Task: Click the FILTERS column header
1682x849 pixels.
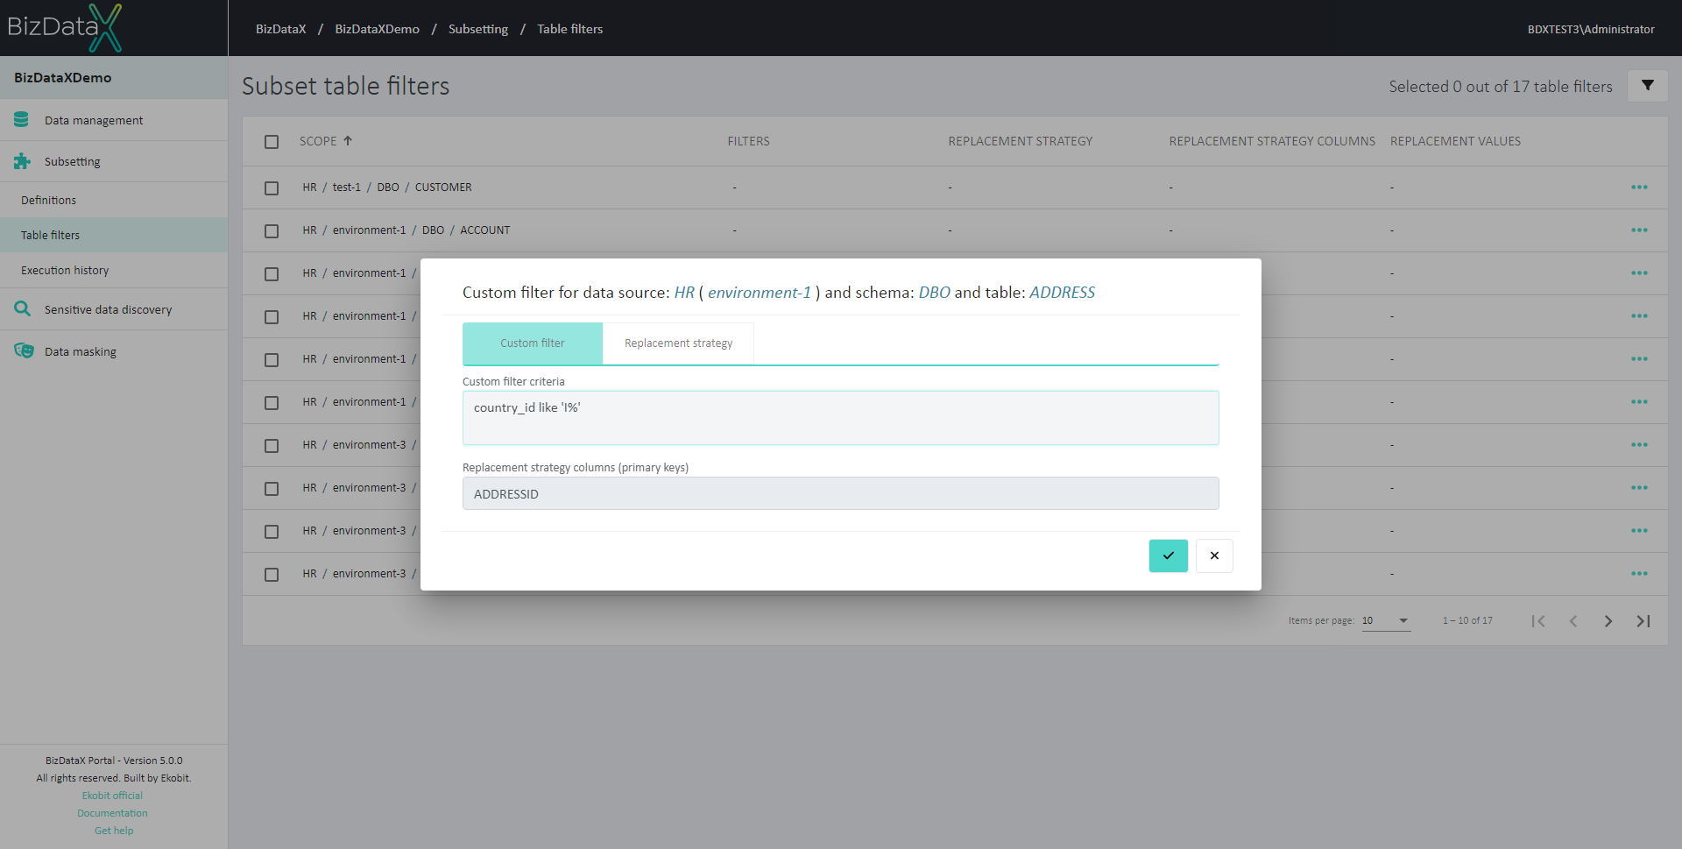Action: pos(748,141)
